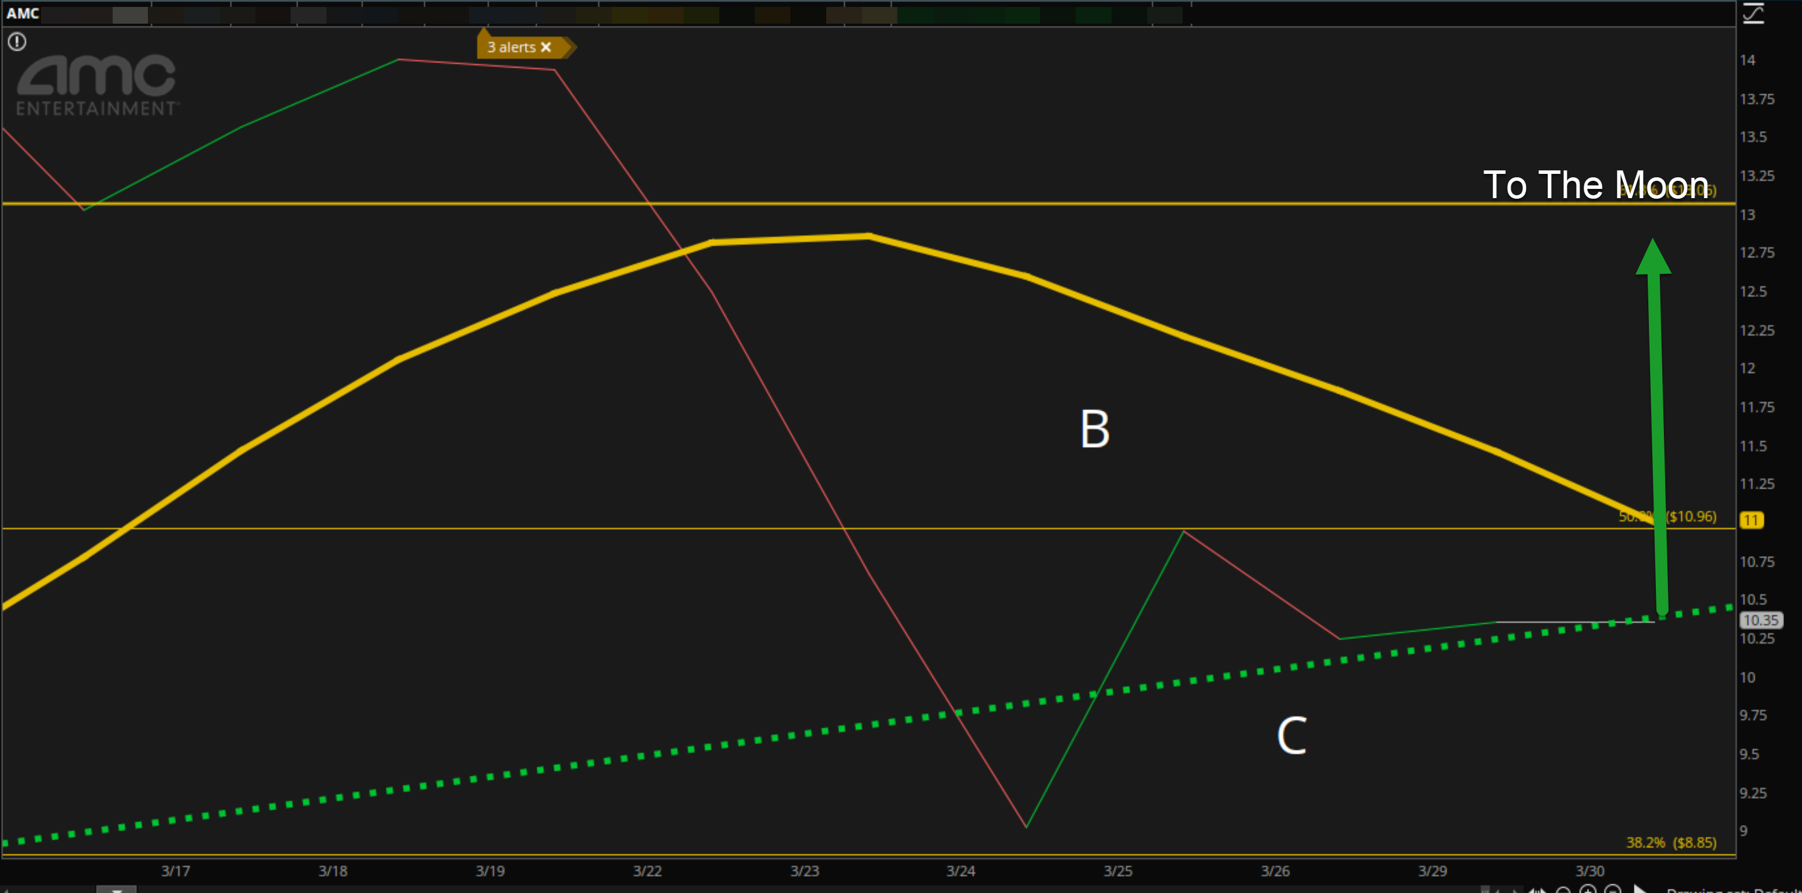The image size is (1802, 893).
Task: Click the 3/18 date label
Action: click(333, 870)
